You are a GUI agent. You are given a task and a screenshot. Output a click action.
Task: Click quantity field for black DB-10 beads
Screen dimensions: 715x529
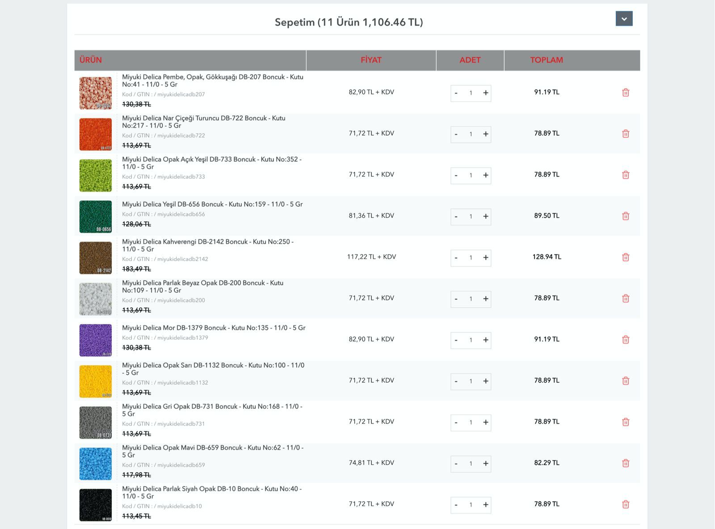point(471,505)
